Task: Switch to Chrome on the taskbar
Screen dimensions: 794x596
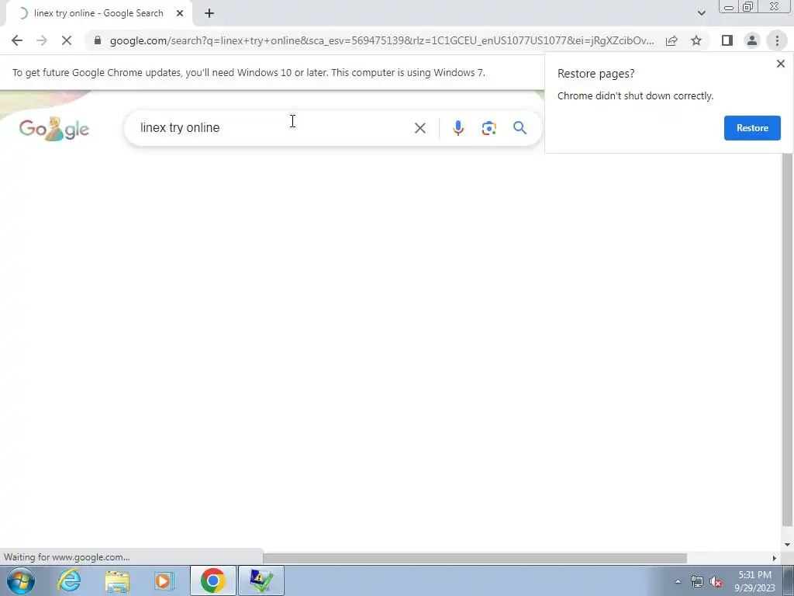Action: point(212,580)
